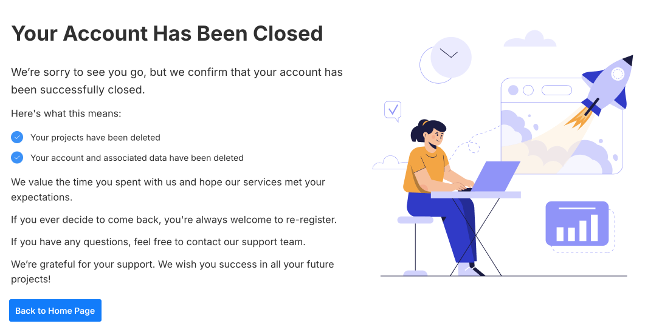Click the check icon beside account data deleted

(17, 158)
